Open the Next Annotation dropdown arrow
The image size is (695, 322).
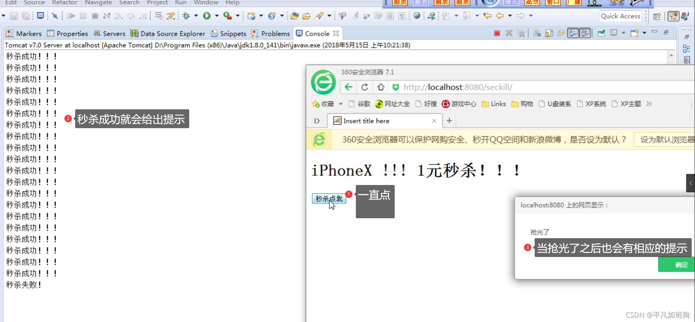point(456,16)
